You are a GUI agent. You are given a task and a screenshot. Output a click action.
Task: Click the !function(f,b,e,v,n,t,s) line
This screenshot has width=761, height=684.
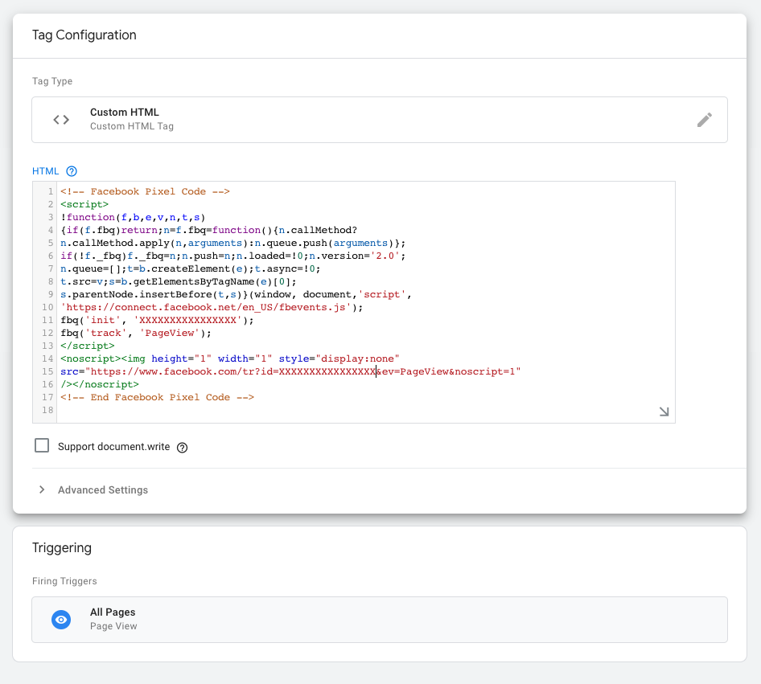pos(133,217)
